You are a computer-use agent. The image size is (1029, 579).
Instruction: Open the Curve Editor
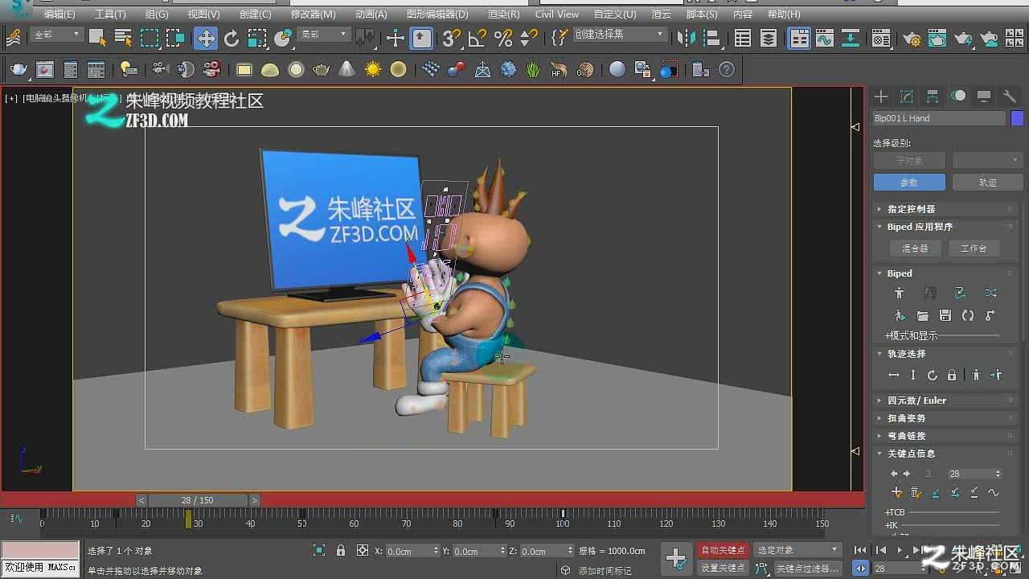(824, 38)
